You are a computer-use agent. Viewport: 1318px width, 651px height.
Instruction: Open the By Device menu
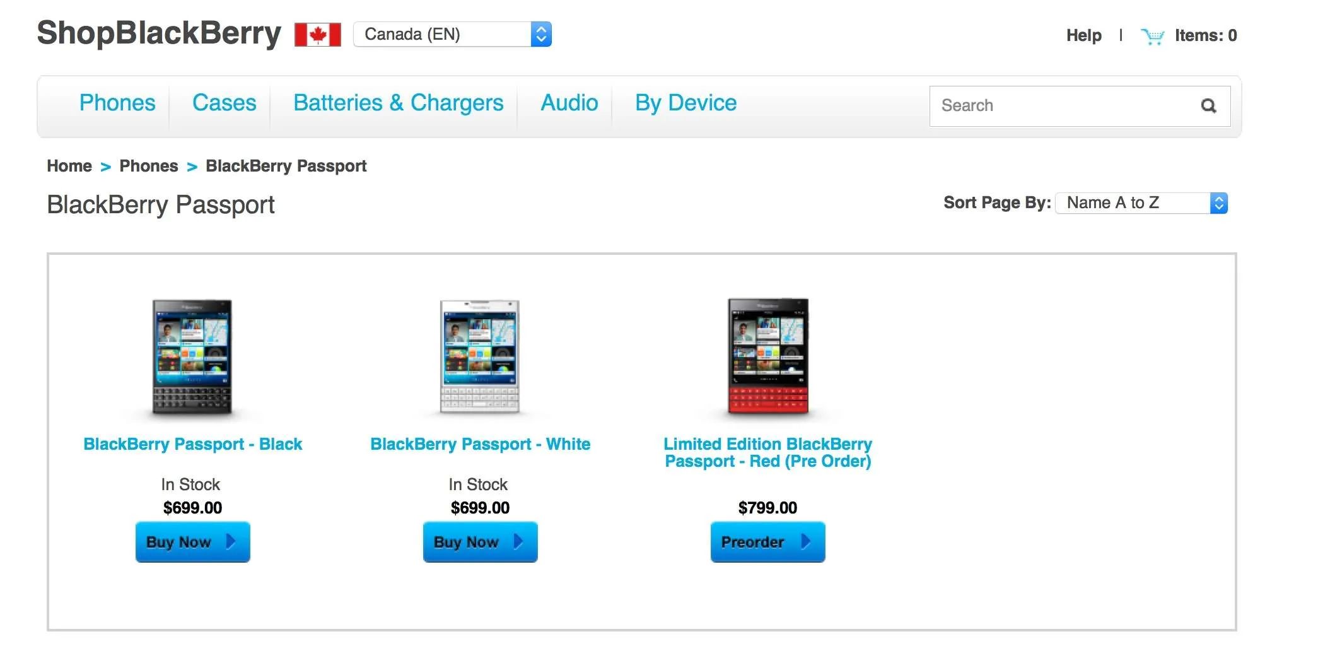[686, 103]
